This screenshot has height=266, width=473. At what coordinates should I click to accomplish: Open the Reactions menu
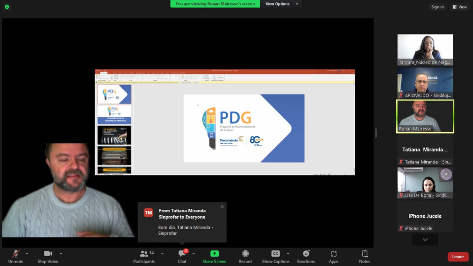(305, 256)
